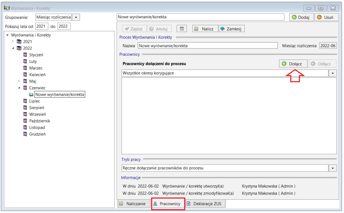344x213 pixels.
Task: Click the 2021 year folder icon
Action: [x=19, y=42]
